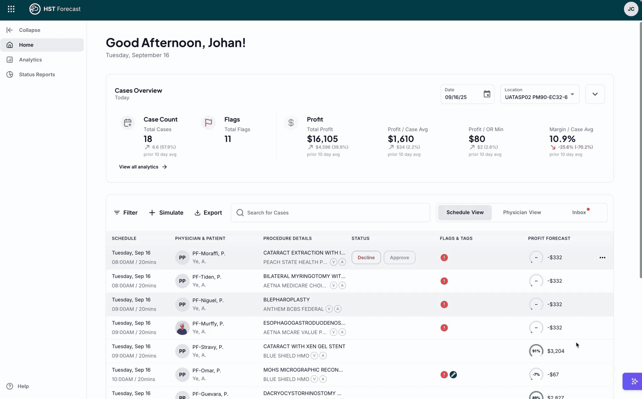Image resolution: width=642 pixels, height=399 pixels.
Task: Go to Analytics in the sidebar
Action: [30, 60]
